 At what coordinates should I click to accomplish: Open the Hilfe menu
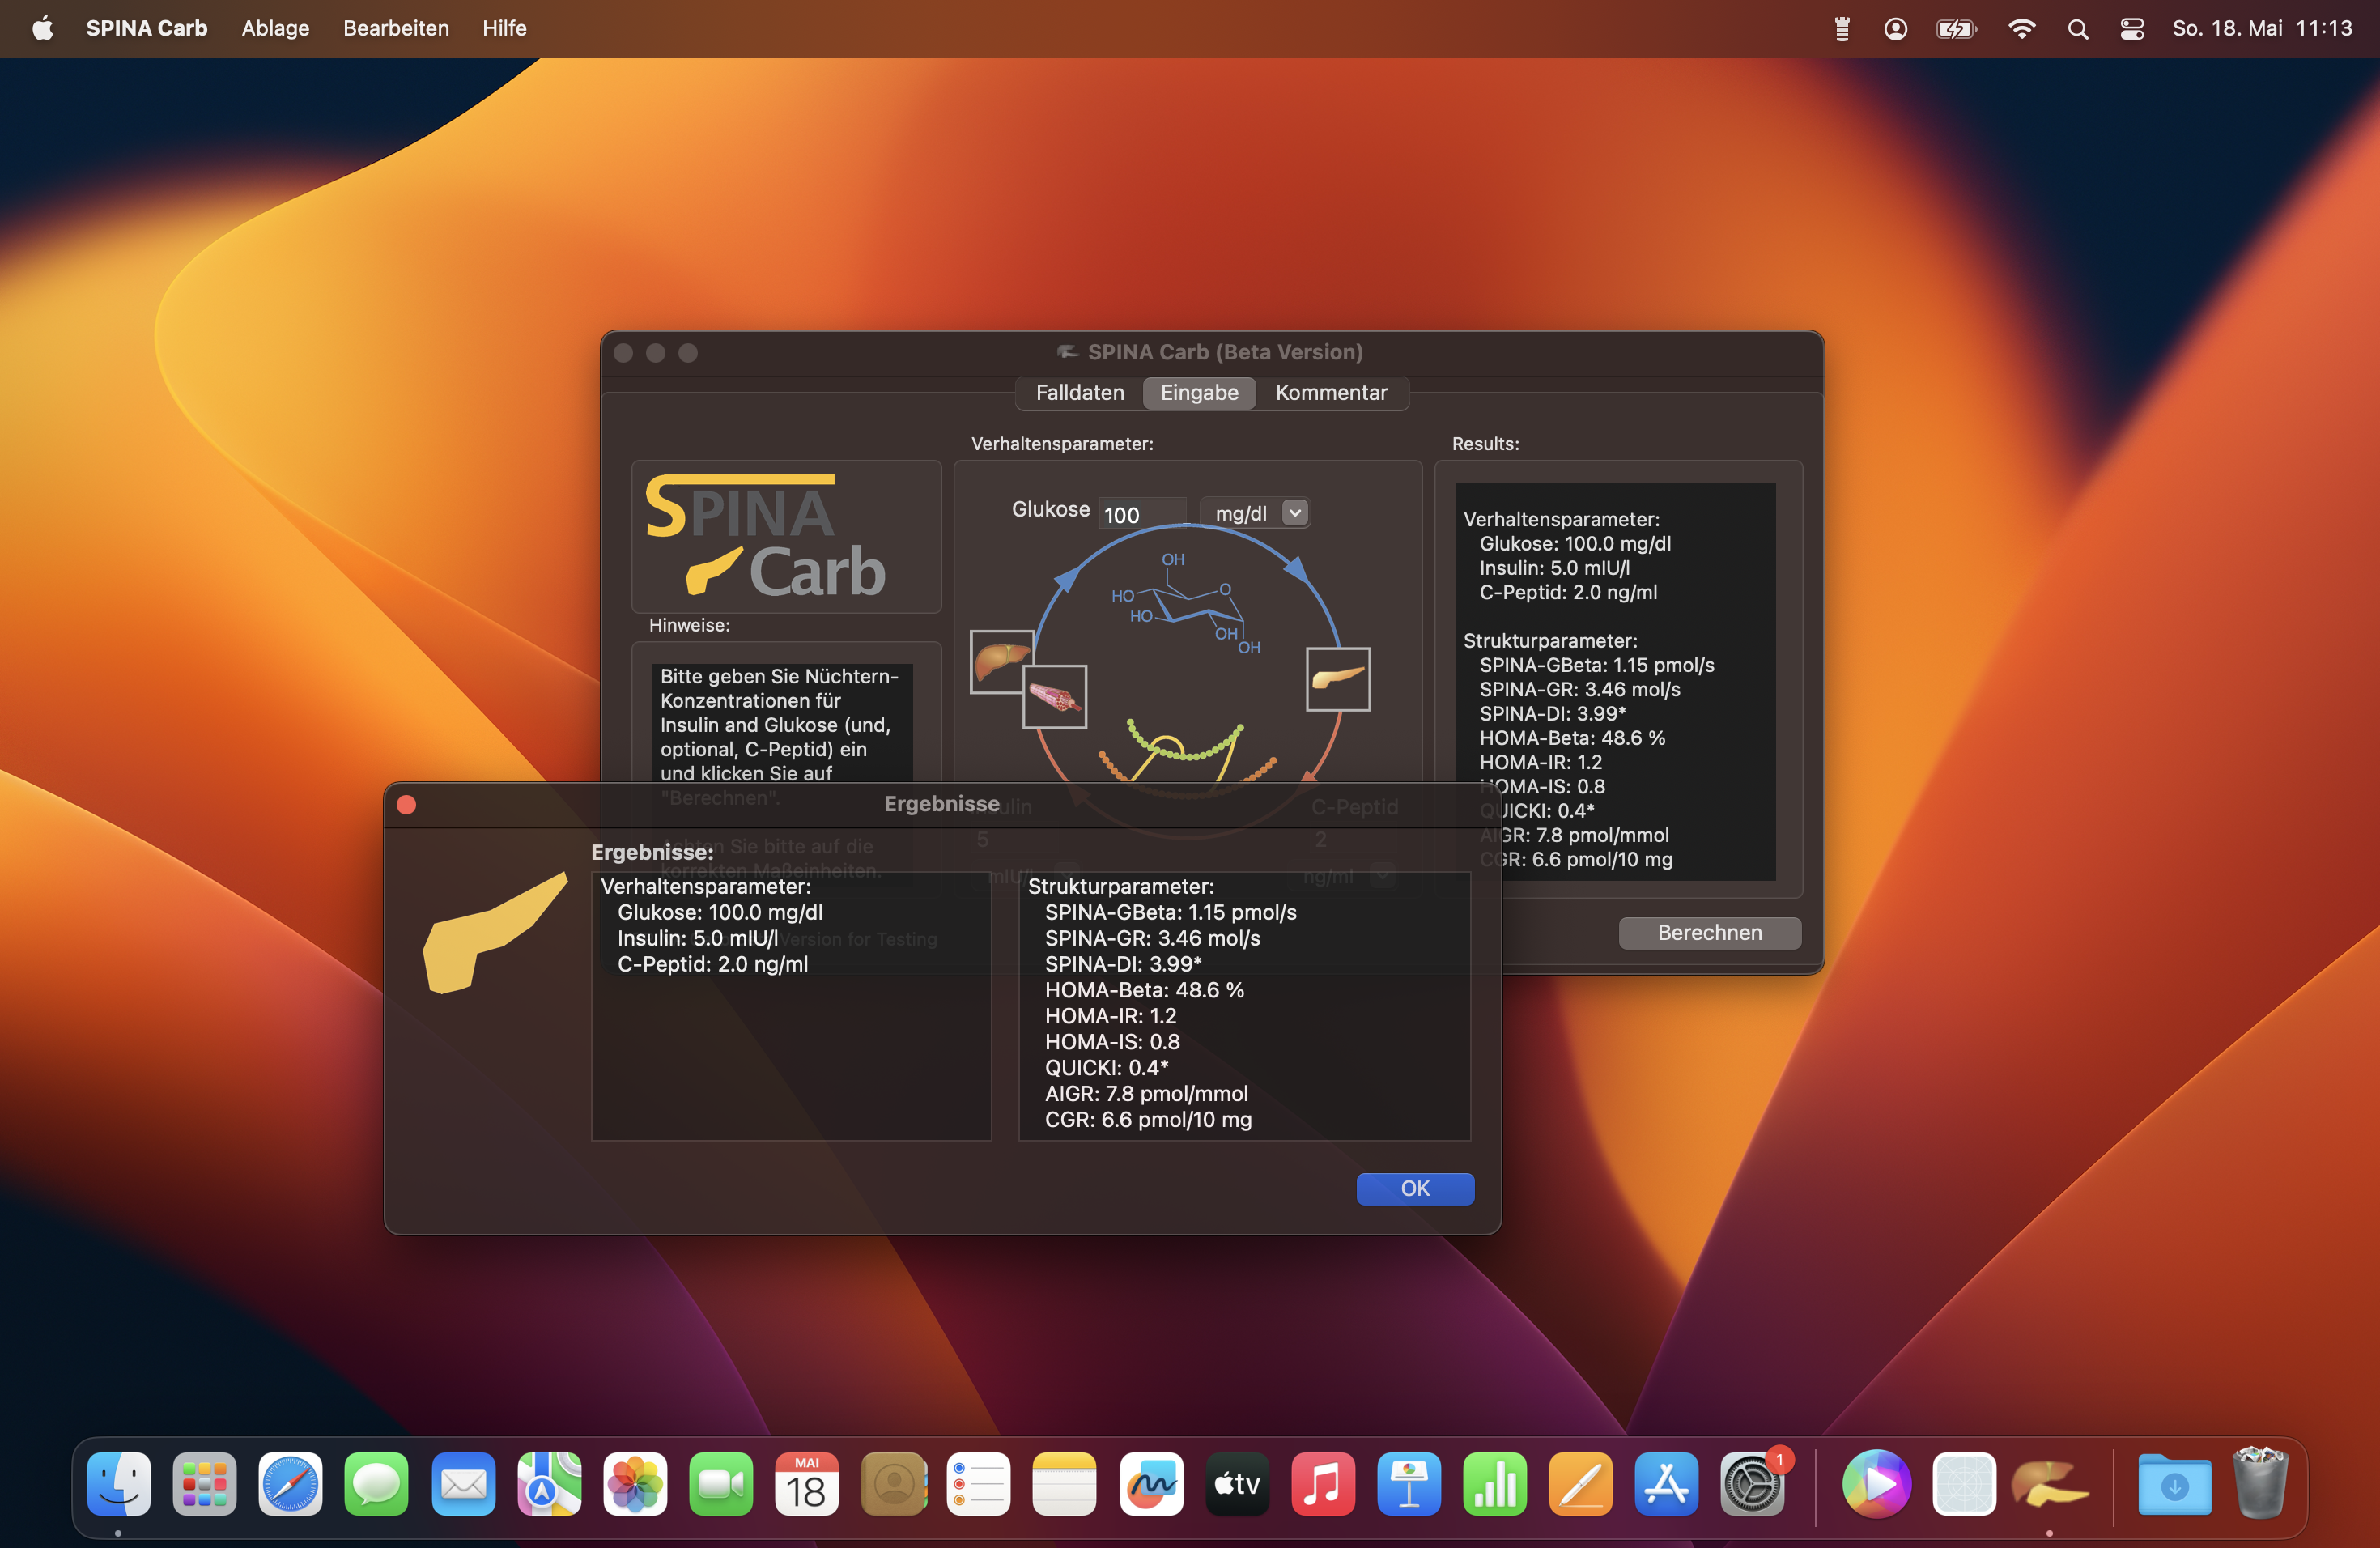[x=504, y=28]
